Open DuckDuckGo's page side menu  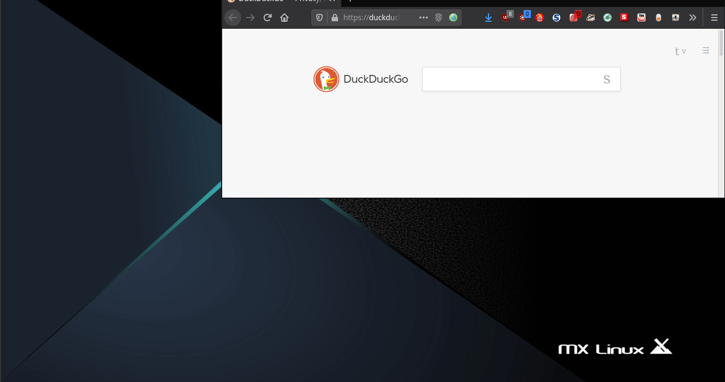point(706,50)
